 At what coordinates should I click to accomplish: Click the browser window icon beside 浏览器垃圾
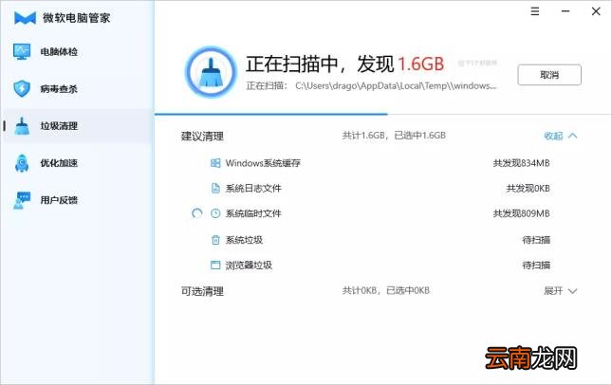click(x=215, y=266)
